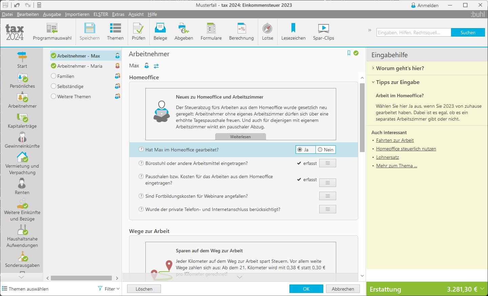Expand the Erstattung amount panel
This screenshot has width=488, height=296.
(482, 289)
